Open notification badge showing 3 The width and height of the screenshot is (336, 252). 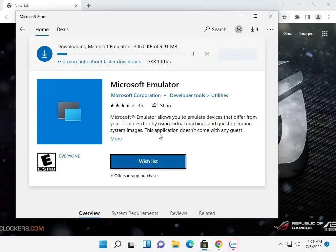327,244
